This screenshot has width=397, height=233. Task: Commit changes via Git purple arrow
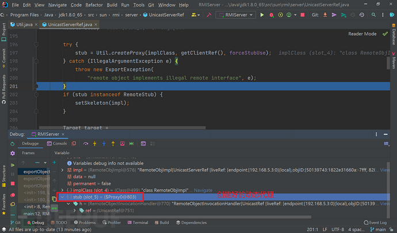(334, 15)
